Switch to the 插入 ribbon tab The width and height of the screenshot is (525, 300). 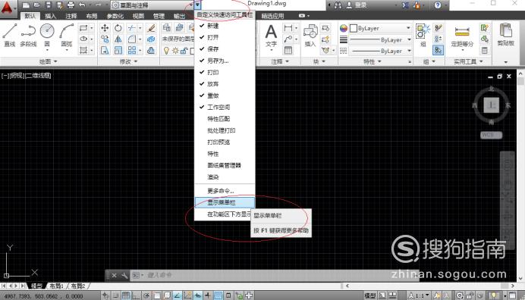tap(51, 16)
